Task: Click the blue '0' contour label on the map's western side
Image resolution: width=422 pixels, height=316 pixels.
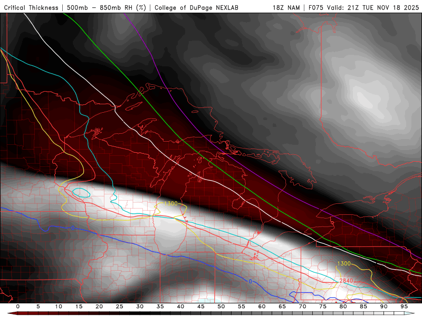Action: click(73, 228)
